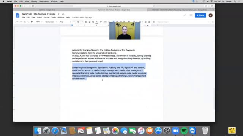This screenshot has width=243, height=136.
Task: Click 'Last edit was 4 days ago' link
Action: click(82, 17)
